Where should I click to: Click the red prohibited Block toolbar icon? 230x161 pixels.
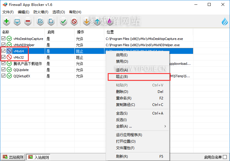(74, 21)
